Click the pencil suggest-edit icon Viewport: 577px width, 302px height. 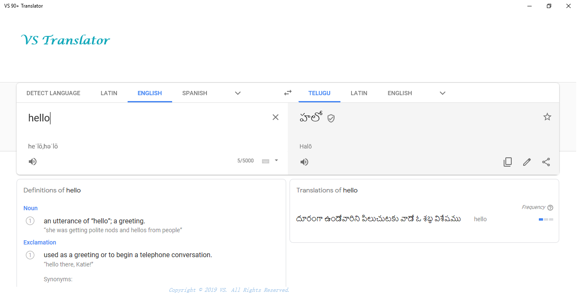[x=527, y=162]
